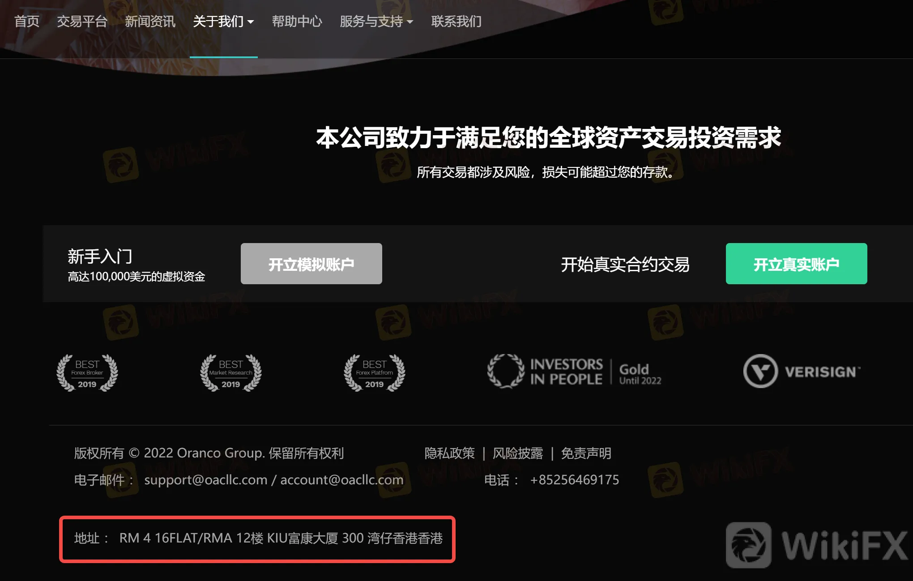Click the Best Forex Platform 2019 badge
Screen dimensions: 913x581
point(375,373)
